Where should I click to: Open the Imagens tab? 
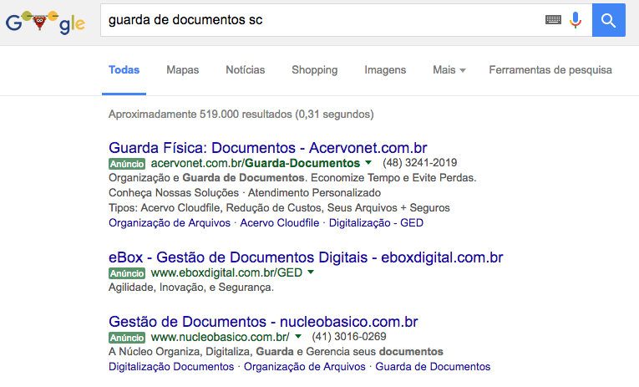click(385, 70)
